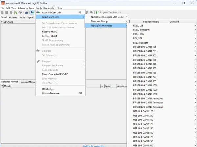
Task: Switch to the Faults tab
Action: pyautogui.click(x=22, y=17)
